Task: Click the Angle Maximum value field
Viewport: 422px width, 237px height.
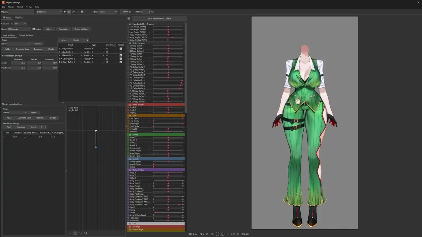Action: pos(50,63)
